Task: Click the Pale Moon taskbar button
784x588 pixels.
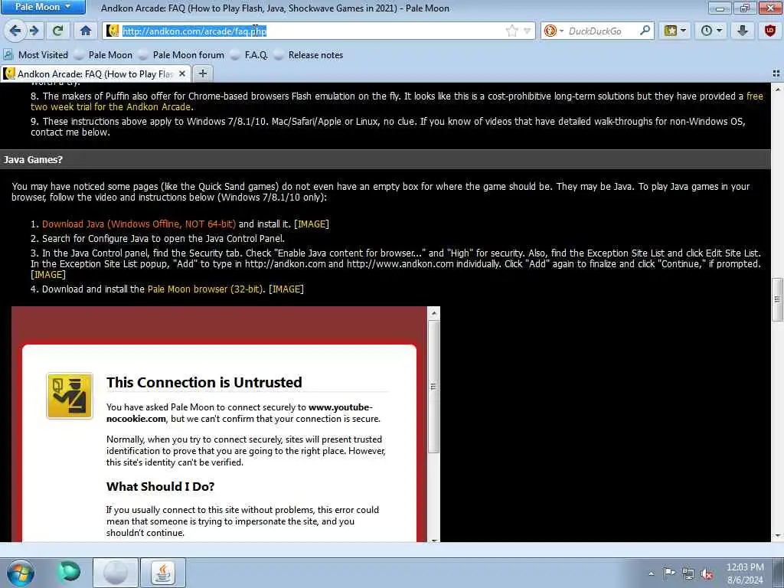Action: [116, 573]
